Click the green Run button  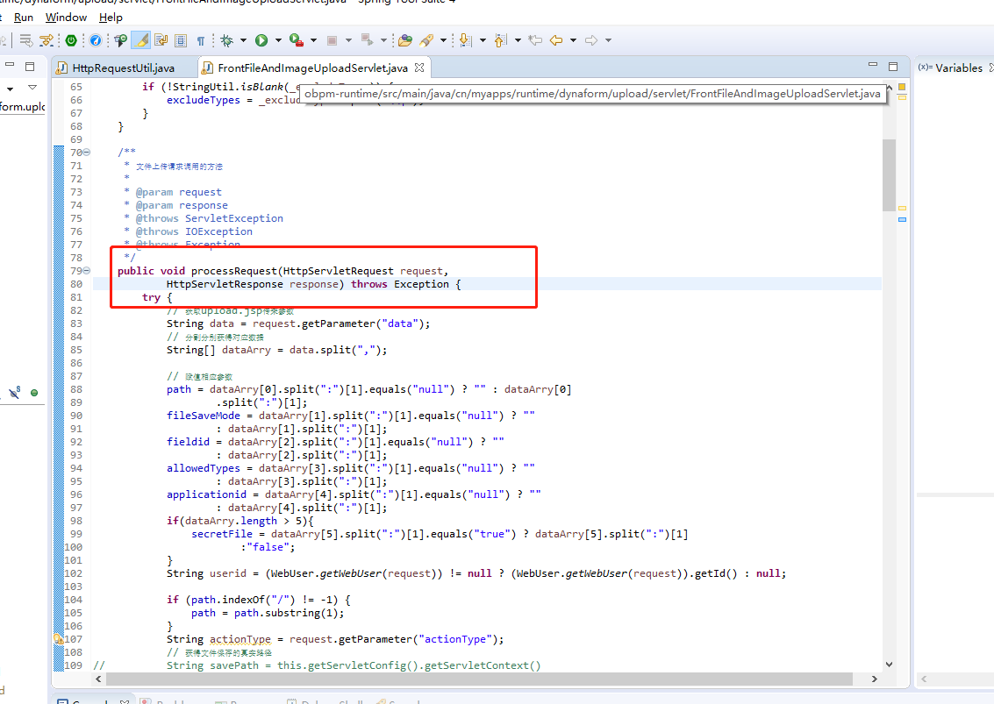(261, 40)
